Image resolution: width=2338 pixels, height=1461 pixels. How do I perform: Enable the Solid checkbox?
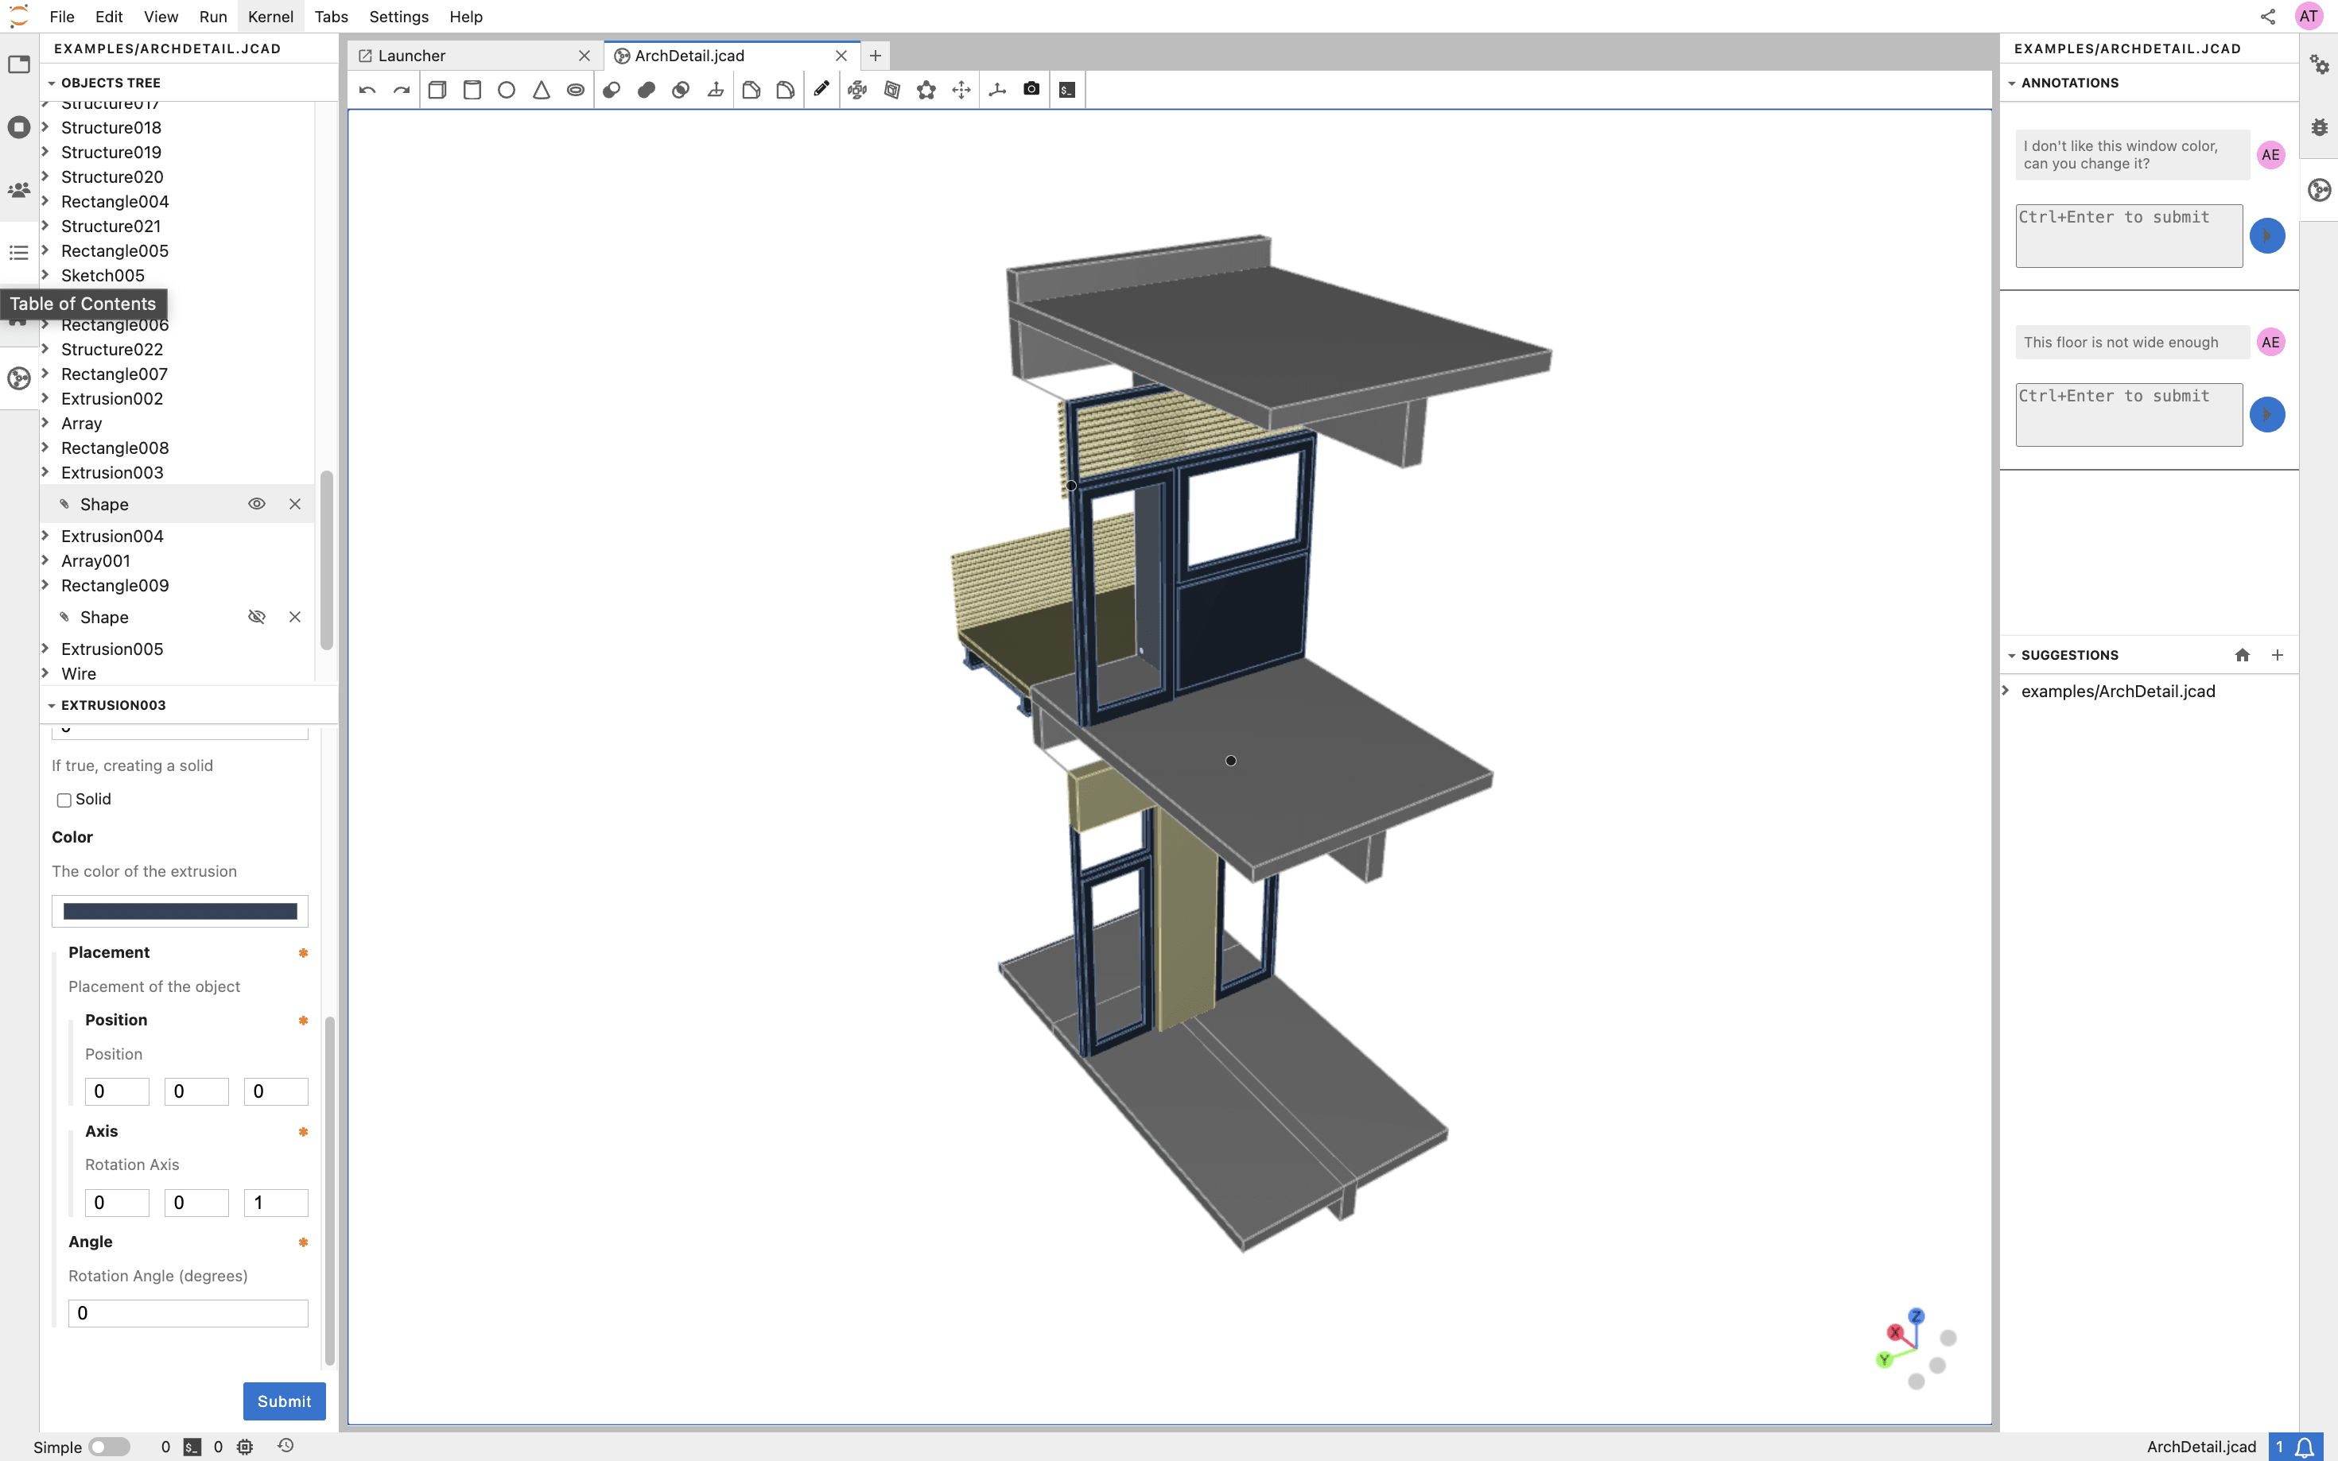(x=64, y=800)
